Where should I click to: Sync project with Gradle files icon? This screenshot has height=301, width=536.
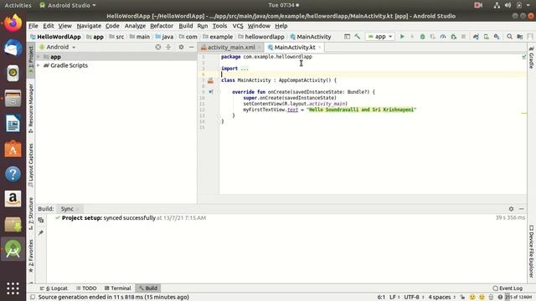point(476,37)
